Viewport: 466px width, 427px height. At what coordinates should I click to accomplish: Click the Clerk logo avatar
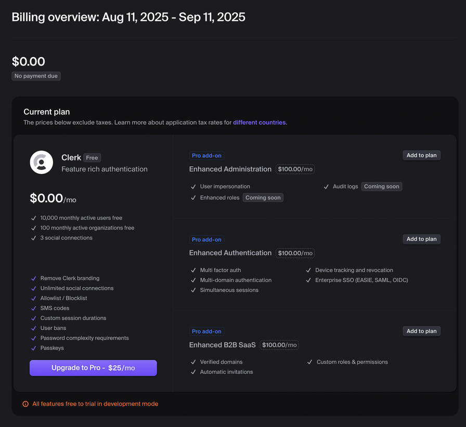[42, 163]
